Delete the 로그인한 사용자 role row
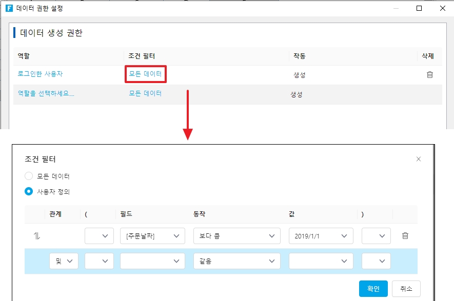This screenshot has width=454, height=301. coord(429,74)
